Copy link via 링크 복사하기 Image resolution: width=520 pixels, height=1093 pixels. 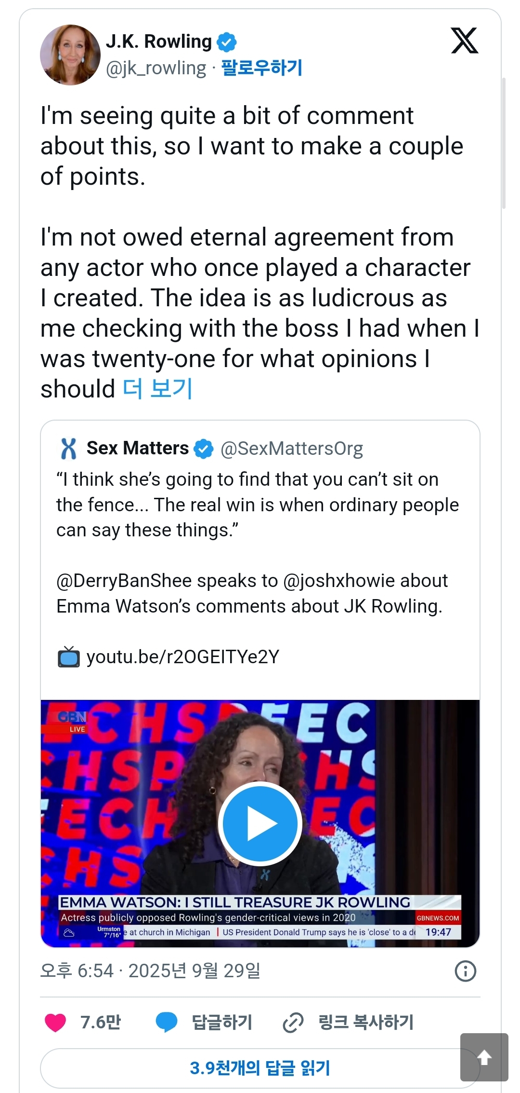click(366, 1022)
